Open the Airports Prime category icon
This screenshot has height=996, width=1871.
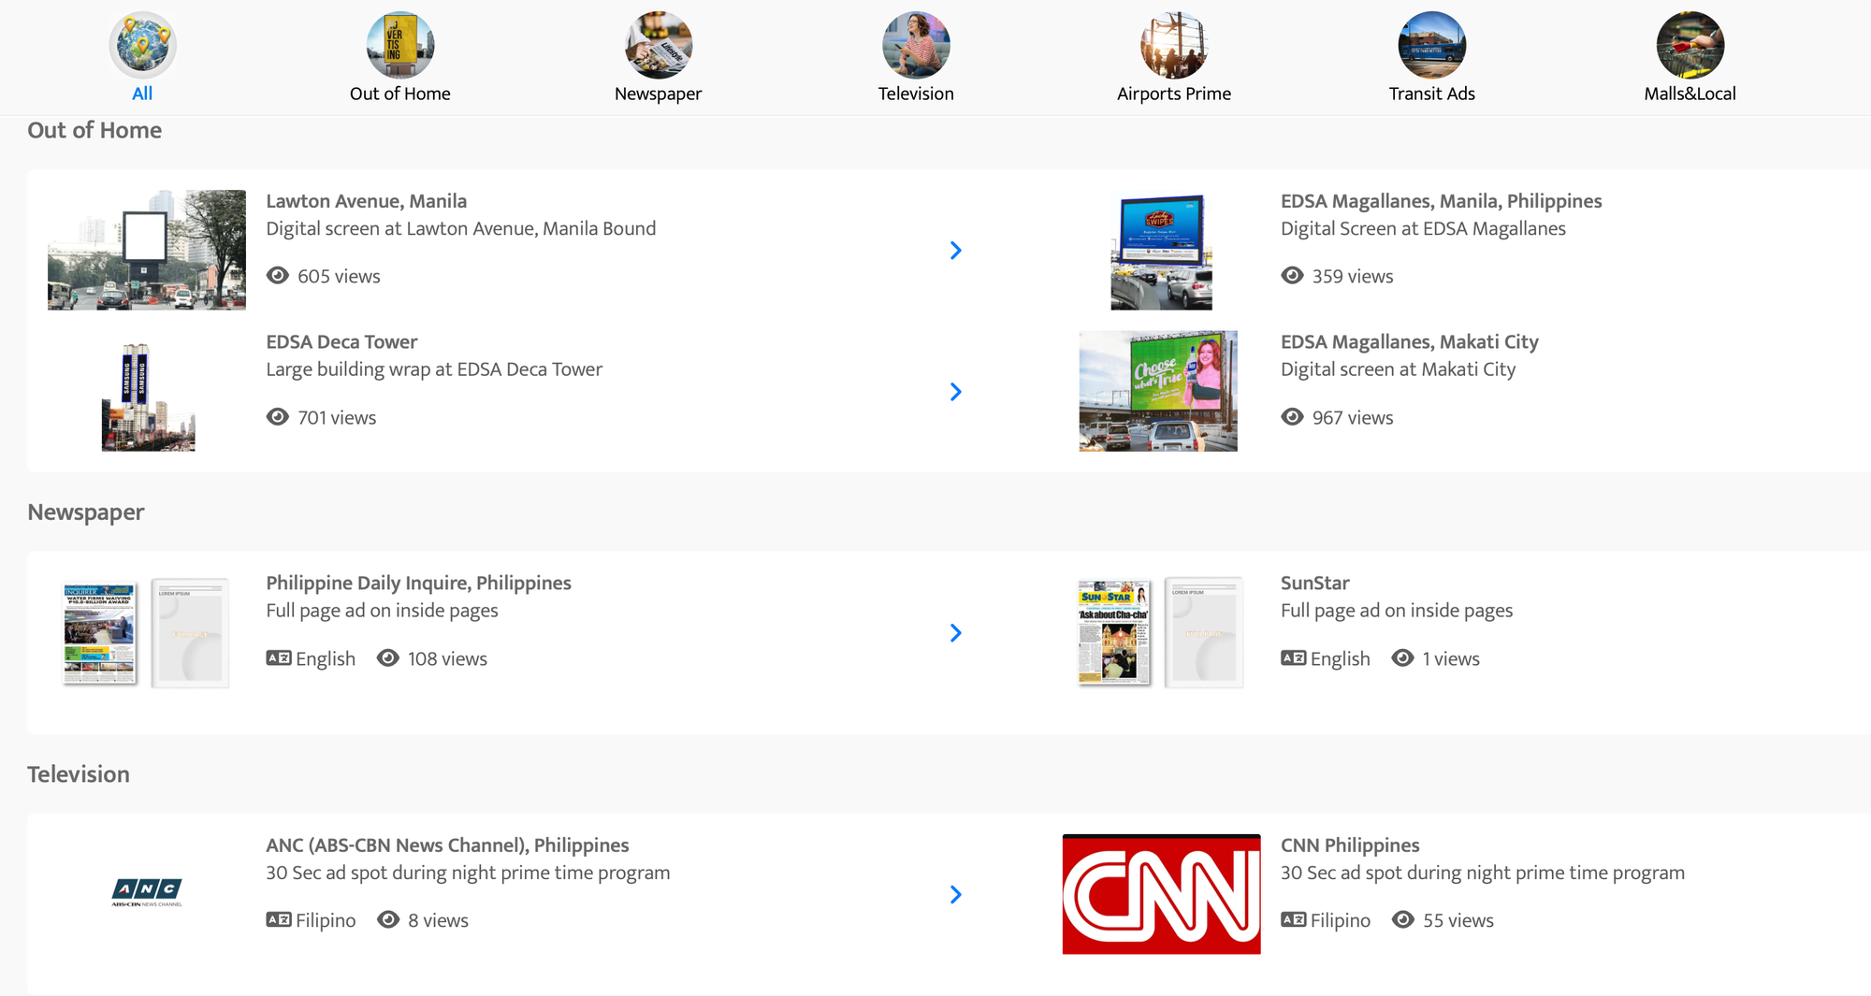pos(1174,45)
